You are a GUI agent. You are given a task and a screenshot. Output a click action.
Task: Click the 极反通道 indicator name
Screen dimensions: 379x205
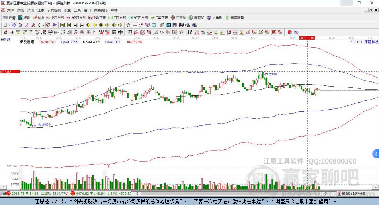coord(27,42)
